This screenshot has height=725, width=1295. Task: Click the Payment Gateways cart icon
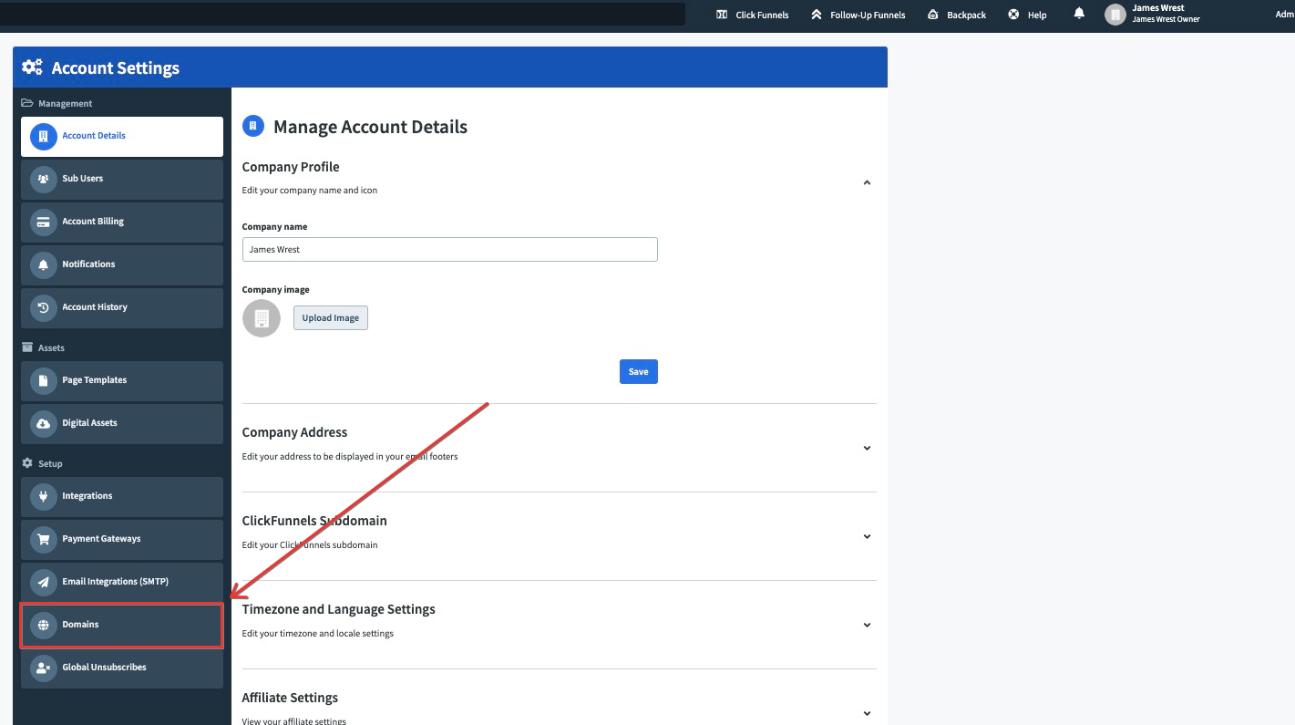(x=43, y=539)
